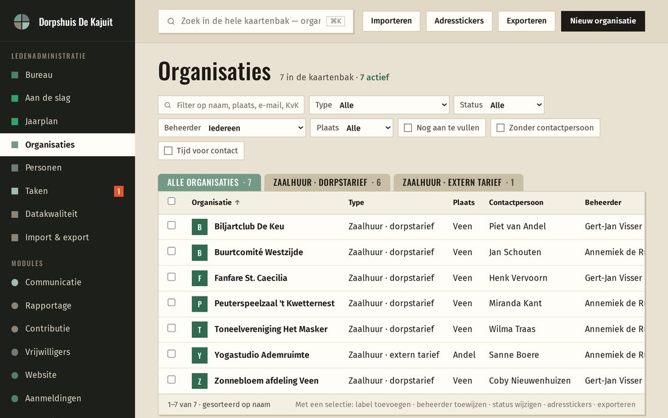
Task: Click the P avatar of Peuterspeelzaal 't Kwetternest
Action: 199,304
